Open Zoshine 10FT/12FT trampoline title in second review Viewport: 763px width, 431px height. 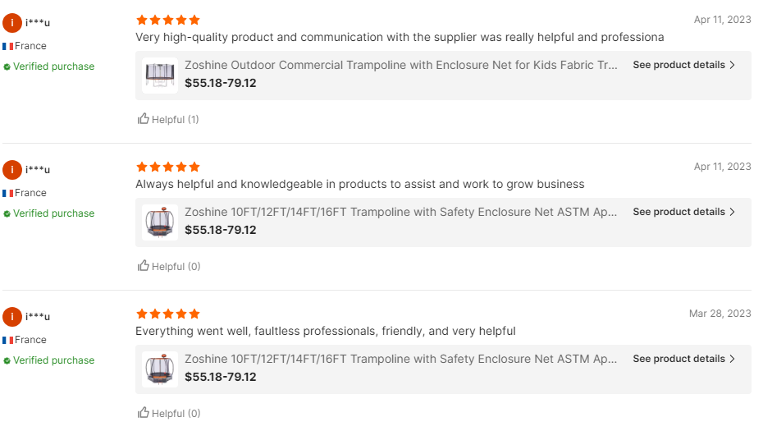(400, 212)
